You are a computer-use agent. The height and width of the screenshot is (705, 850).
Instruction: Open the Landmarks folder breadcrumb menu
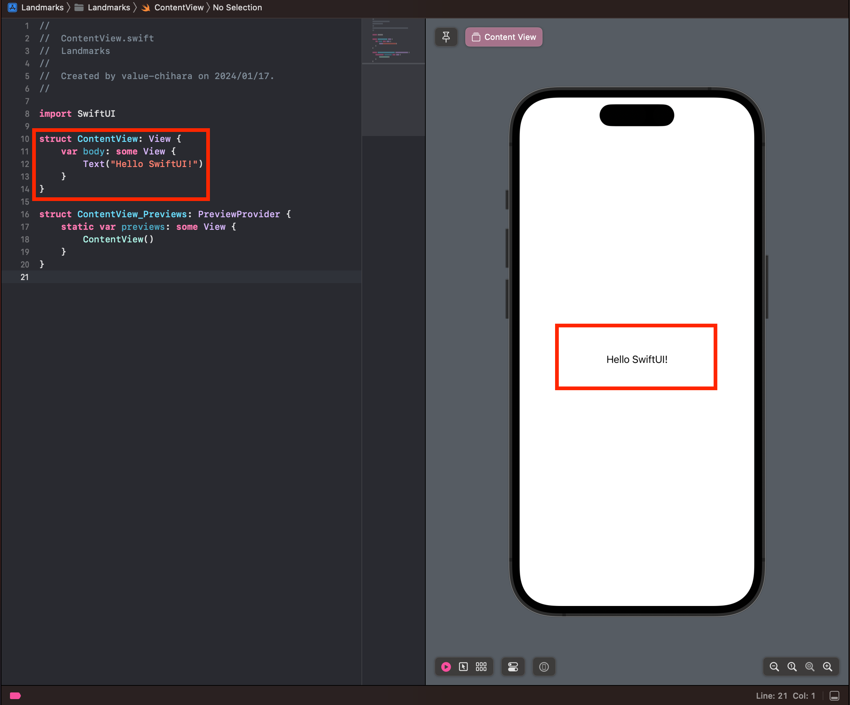click(x=109, y=7)
